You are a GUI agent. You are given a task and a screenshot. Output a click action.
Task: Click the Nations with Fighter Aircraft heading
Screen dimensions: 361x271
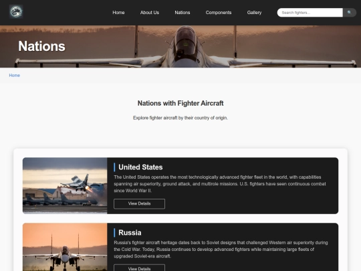pyautogui.click(x=180, y=103)
